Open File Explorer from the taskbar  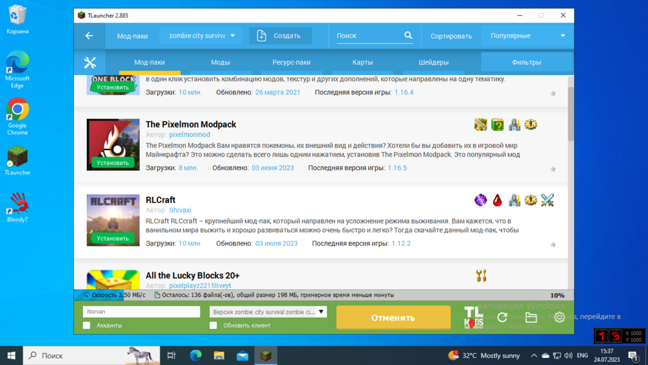point(219,355)
